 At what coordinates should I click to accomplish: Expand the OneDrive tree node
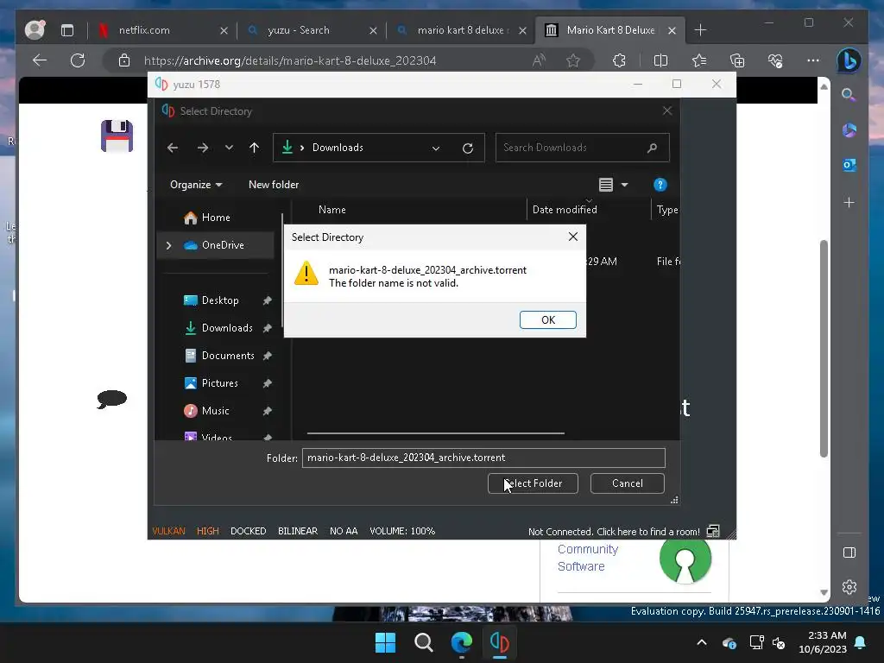tap(168, 245)
